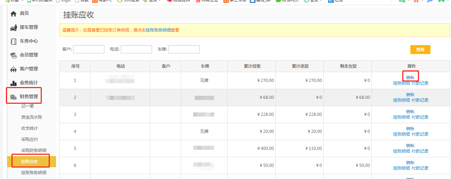This screenshot has width=451, height=179.
Task: Focus the 电话 search box
Action: pos(136,49)
